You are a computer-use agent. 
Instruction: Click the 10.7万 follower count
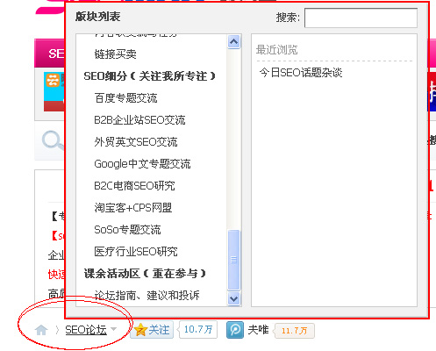tap(198, 330)
